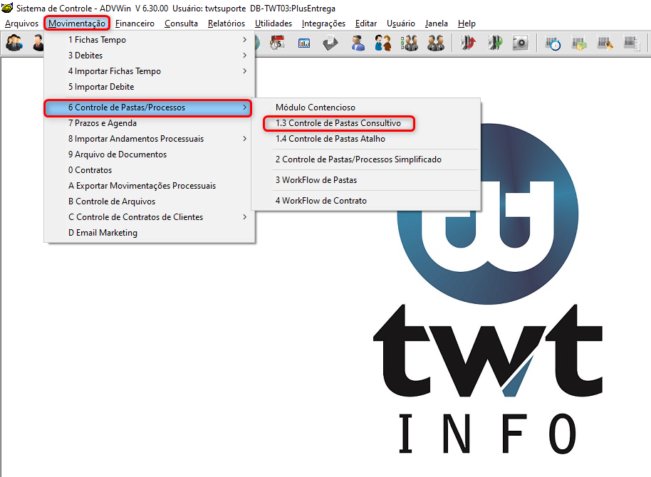The height and width of the screenshot is (477, 651).
Task: Open the Editar menu
Action: click(366, 23)
